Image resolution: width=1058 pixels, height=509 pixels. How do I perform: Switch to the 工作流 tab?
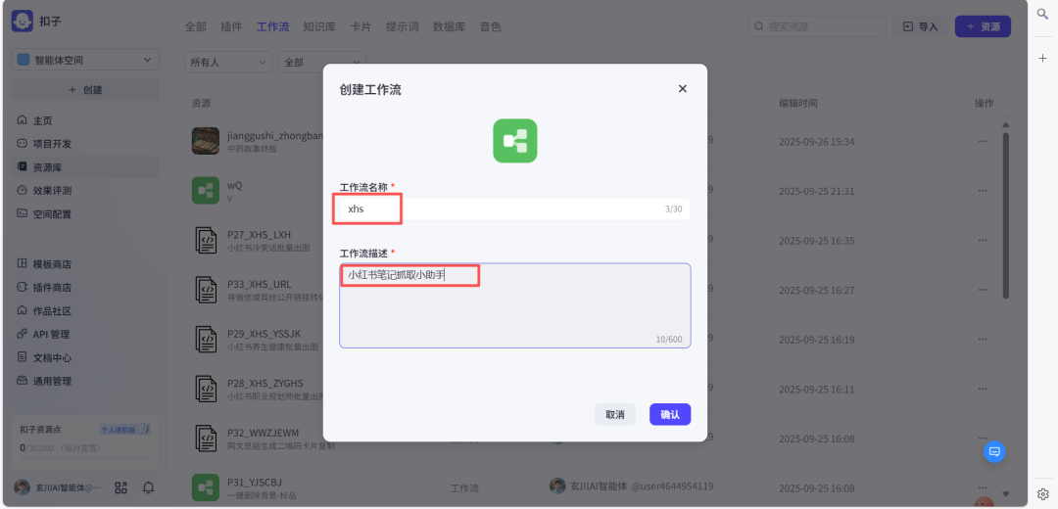272,27
